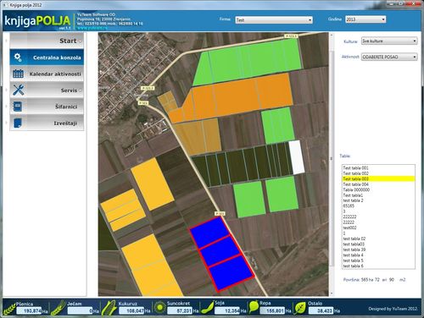424x318 pixels.
Task: Open the Godina year dropdown
Action: (365, 19)
